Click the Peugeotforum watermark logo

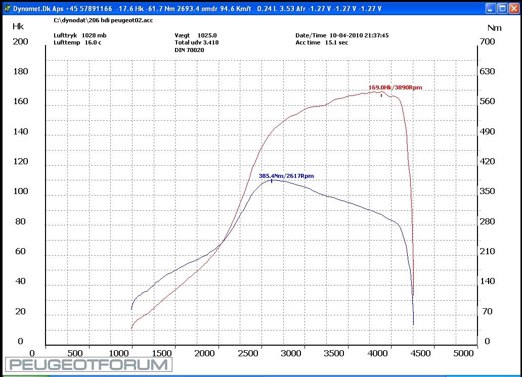click(x=89, y=365)
